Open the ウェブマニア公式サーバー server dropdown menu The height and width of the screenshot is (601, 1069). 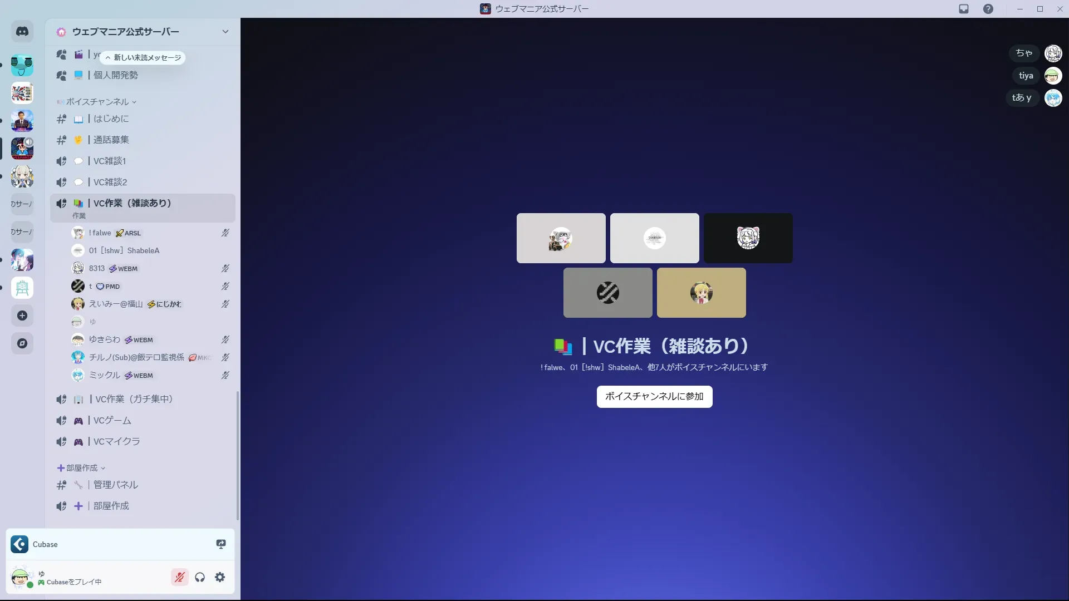pos(225,32)
